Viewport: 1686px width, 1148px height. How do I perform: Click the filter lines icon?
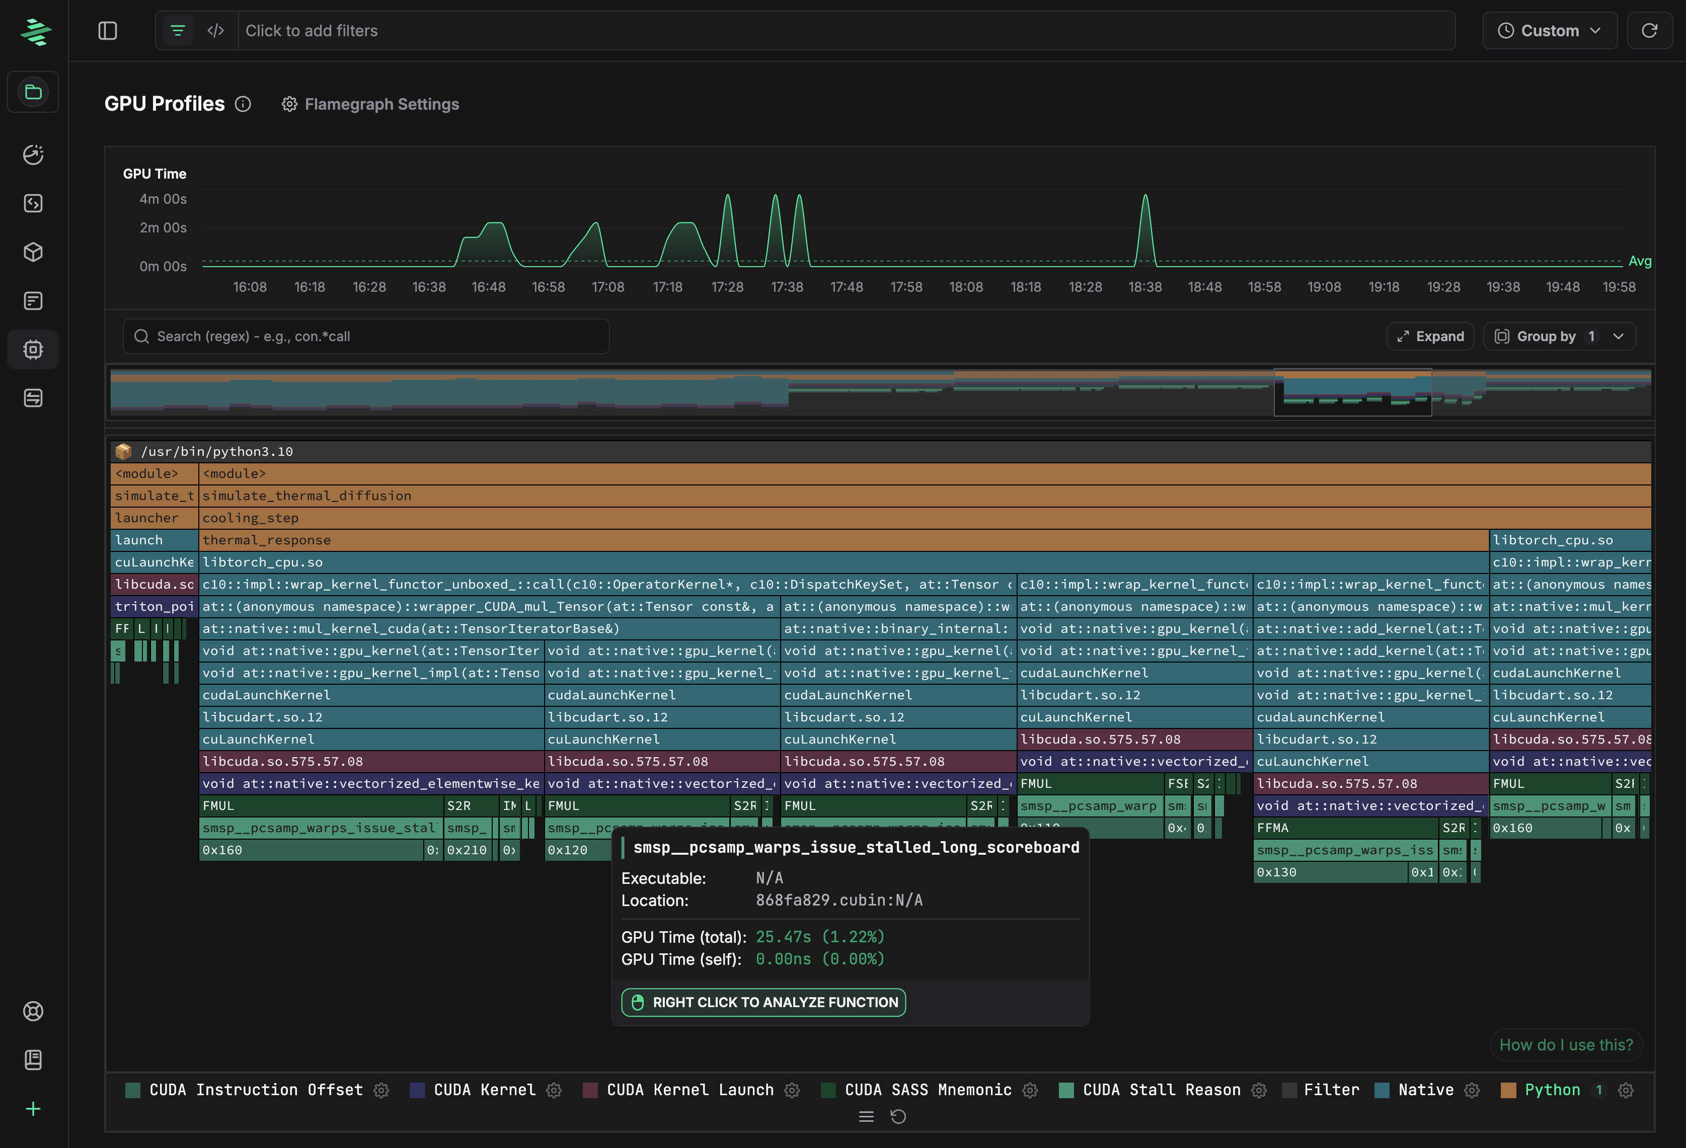178,31
